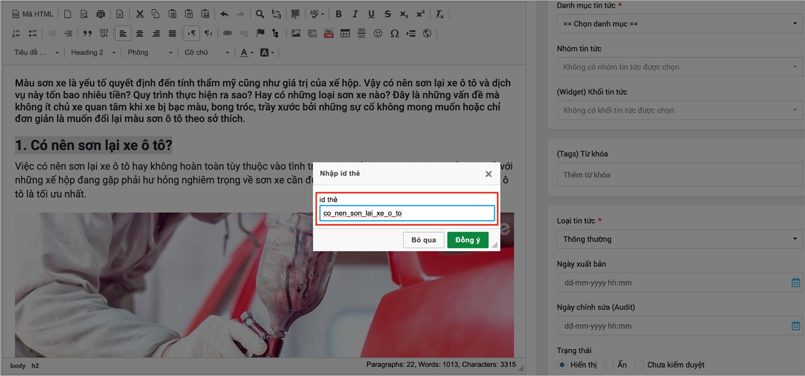Screen dimensions: 805x376
Task: Open the Cỡ chữ font size menu
Action: tap(206, 53)
